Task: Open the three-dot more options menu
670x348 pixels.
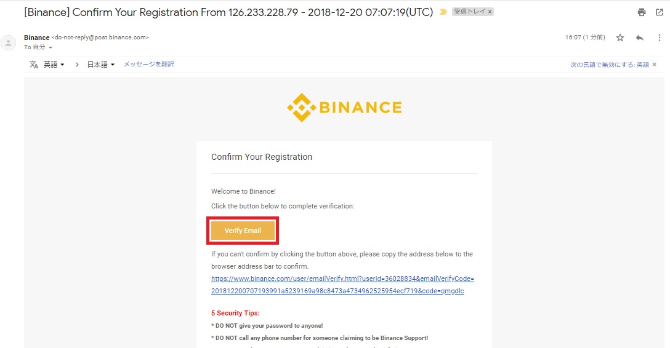Action: (x=660, y=38)
